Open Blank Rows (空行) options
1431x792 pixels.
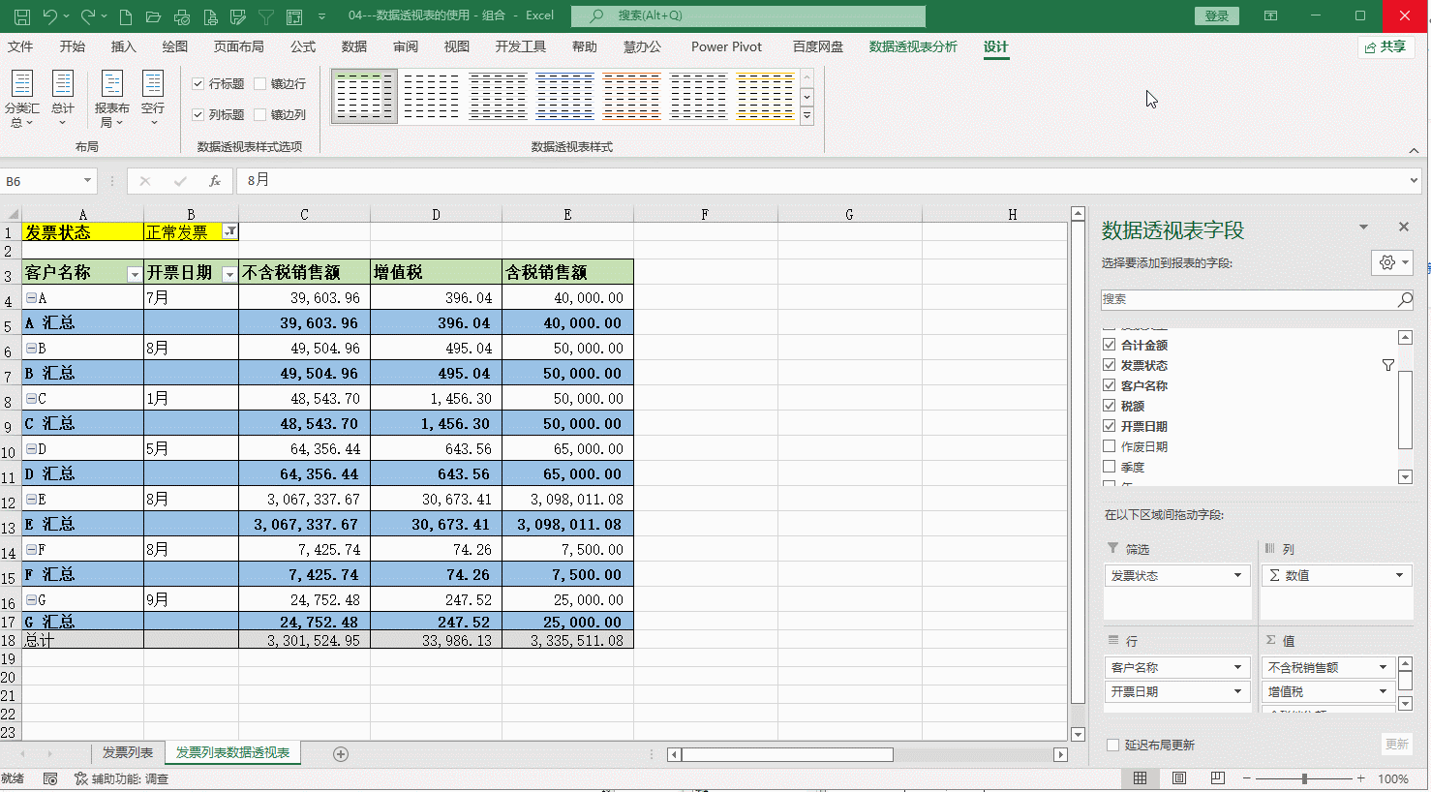pos(153,99)
